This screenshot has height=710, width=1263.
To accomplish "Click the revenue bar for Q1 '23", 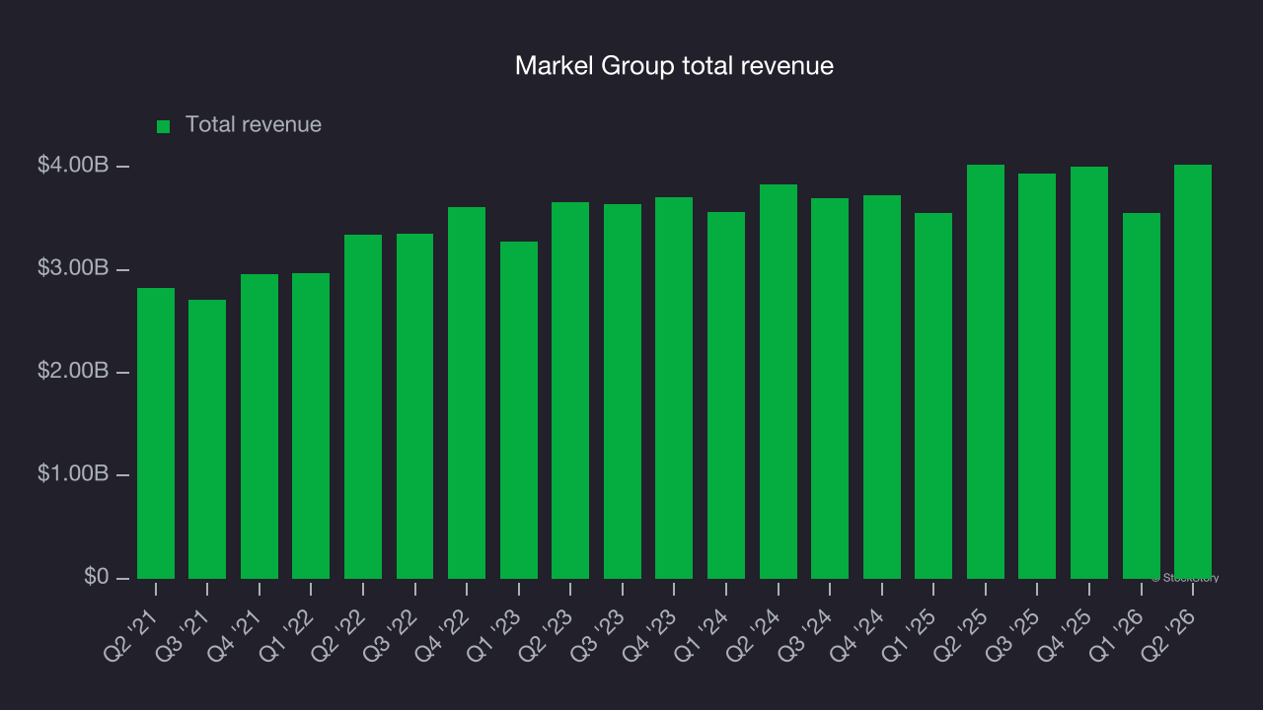I will click(x=519, y=410).
